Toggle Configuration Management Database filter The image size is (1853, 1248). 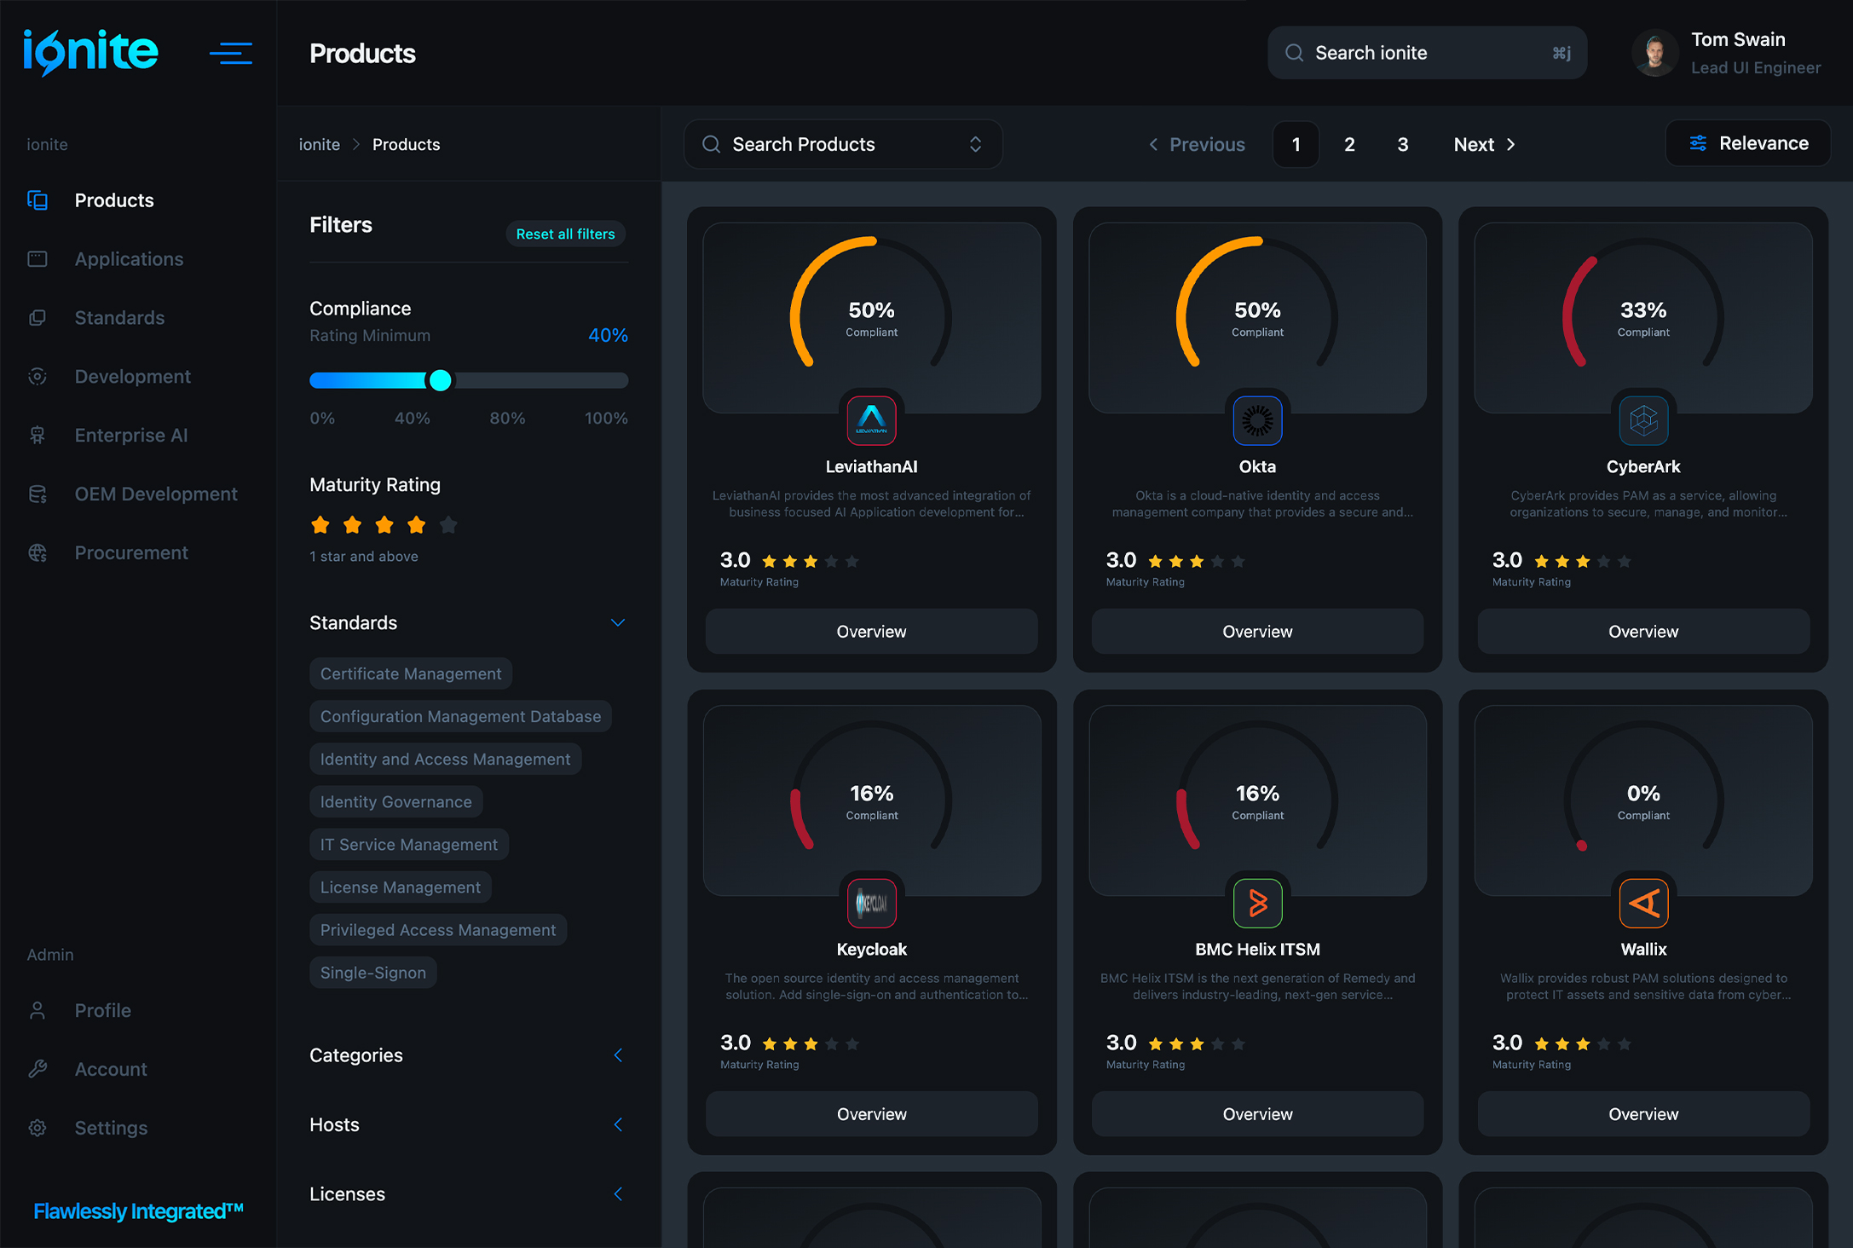coord(460,716)
